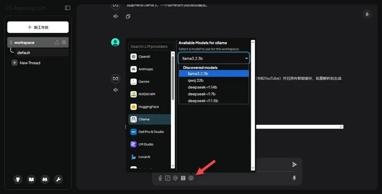Open the slash commands icon
Screen dimensions: 382x194
coord(168,178)
